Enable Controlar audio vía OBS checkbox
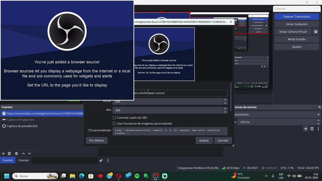This screenshot has height=181, width=322. point(114,118)
